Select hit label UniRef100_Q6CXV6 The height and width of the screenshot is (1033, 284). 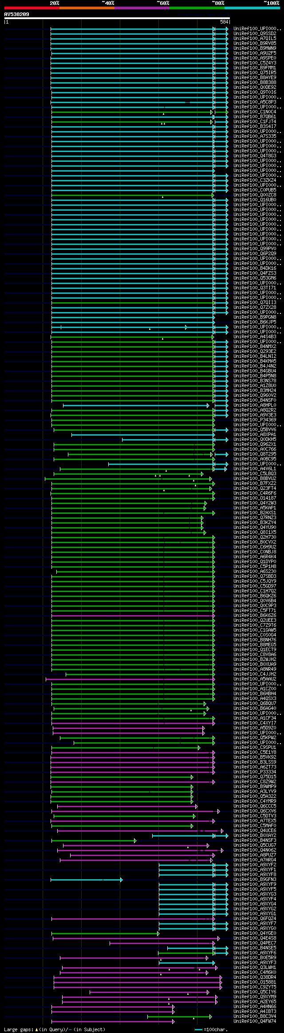tap(255, 811)
